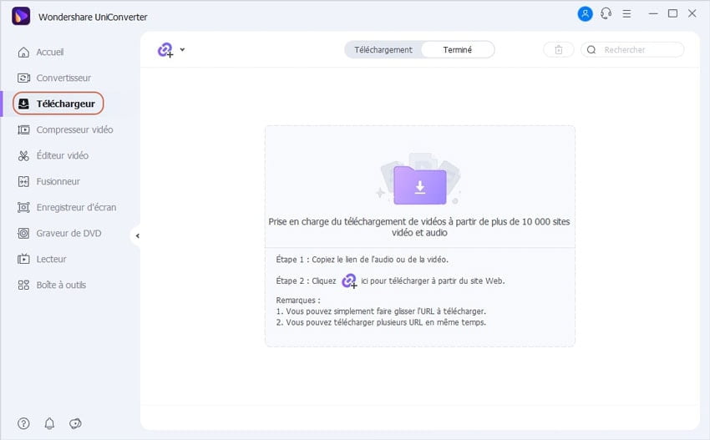
Task: Open Éditeur vidéo with scissors icon
Action: [x=62, y=156]
